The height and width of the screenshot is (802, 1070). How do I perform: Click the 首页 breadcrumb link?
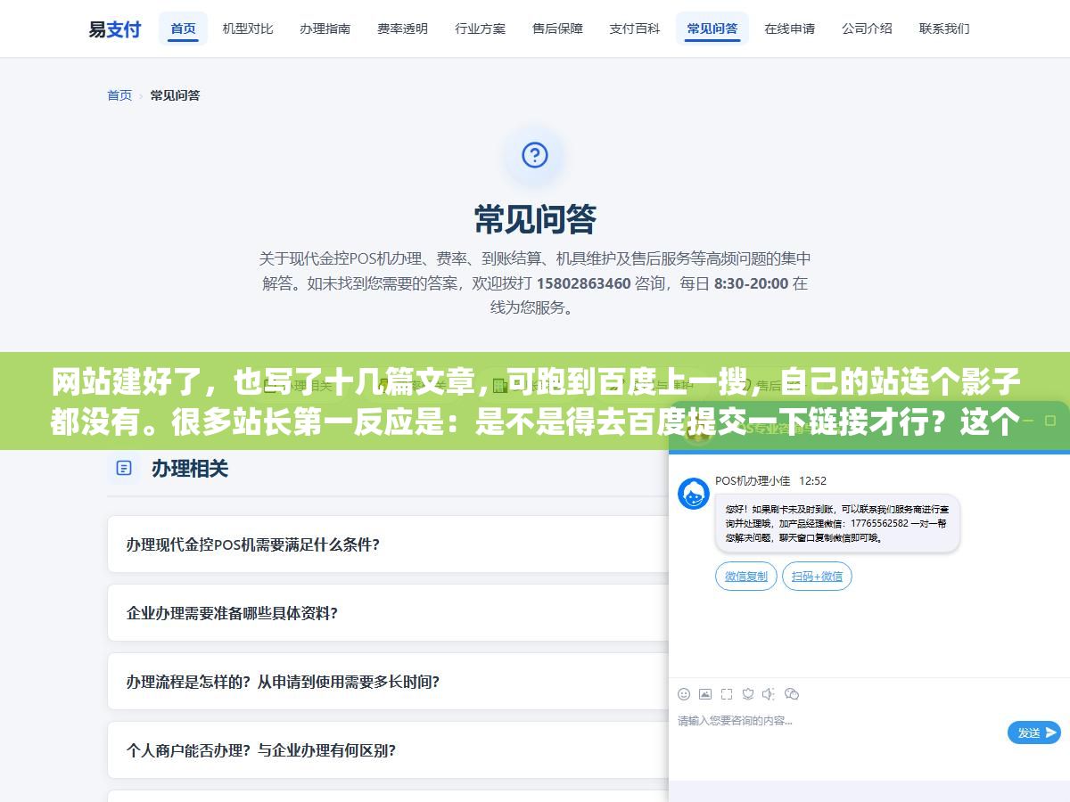[119, 95]
